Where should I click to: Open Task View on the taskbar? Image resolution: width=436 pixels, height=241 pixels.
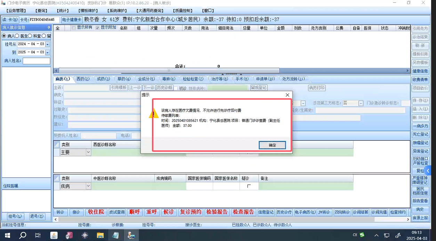(x=38, y=235)
